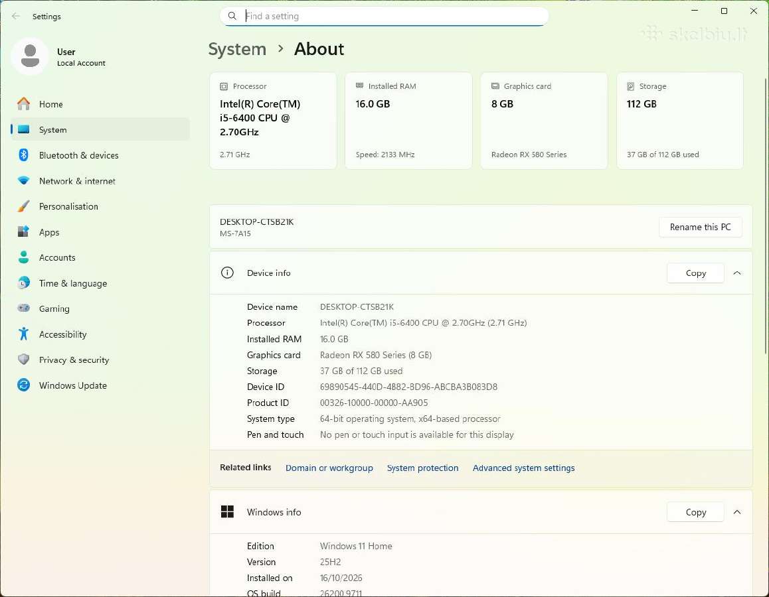
Task: Click the Home house icon
Action: click(23, 104)
